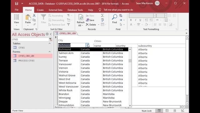Click the numbered list icon
Viewport: 200px width, 113px height.
[x=174, y=15]
